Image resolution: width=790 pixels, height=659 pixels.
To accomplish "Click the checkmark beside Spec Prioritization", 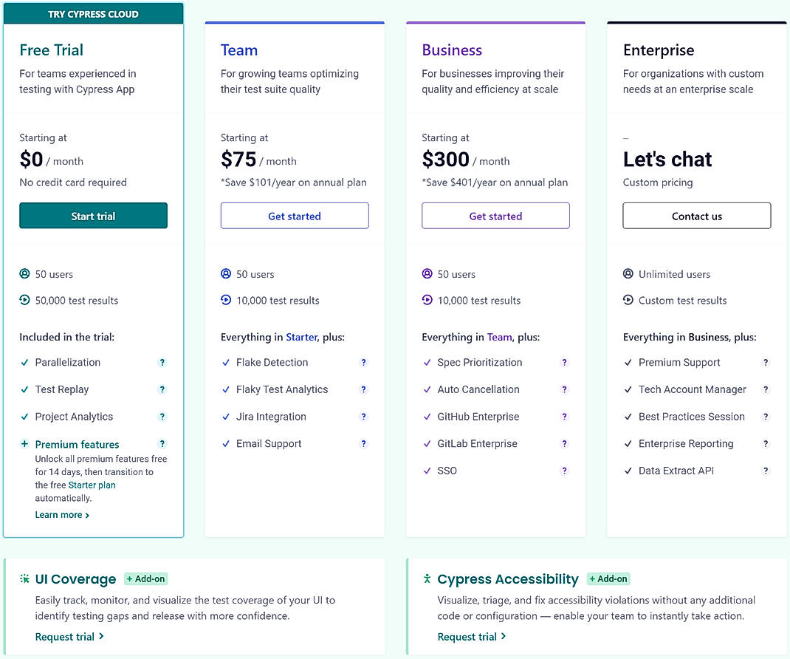I will pyautogui.click(x=427, y=363).
